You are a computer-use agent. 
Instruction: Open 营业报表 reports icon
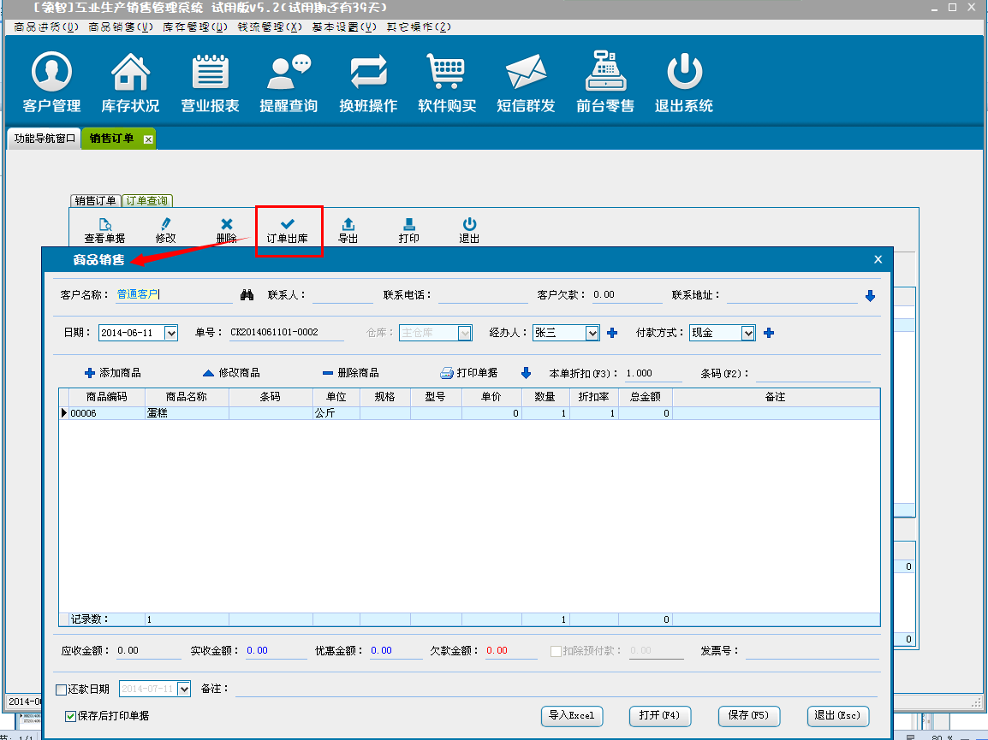click(x=210, y=83)
